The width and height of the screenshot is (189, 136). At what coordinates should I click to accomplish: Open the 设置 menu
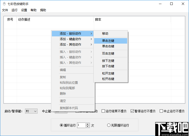click(24, 10)
